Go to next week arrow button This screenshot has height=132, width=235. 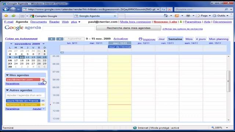60,39
